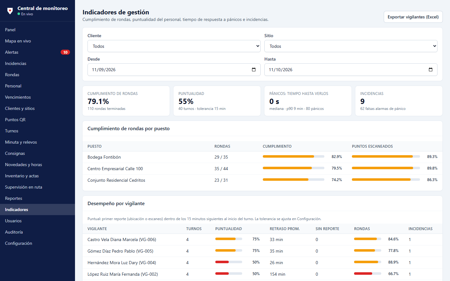Click Bodega Fontibón cumplimiento progress bar
The image size is (450, 281).
pos(293,156)
